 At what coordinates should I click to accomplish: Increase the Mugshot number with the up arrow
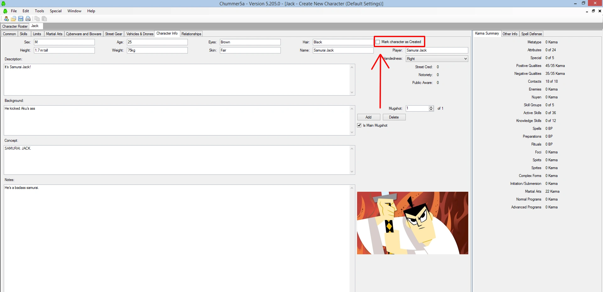431,107
